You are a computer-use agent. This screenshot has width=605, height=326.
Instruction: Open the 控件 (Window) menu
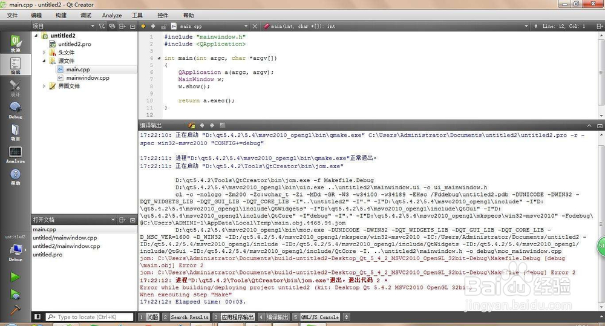click(163, 16)
